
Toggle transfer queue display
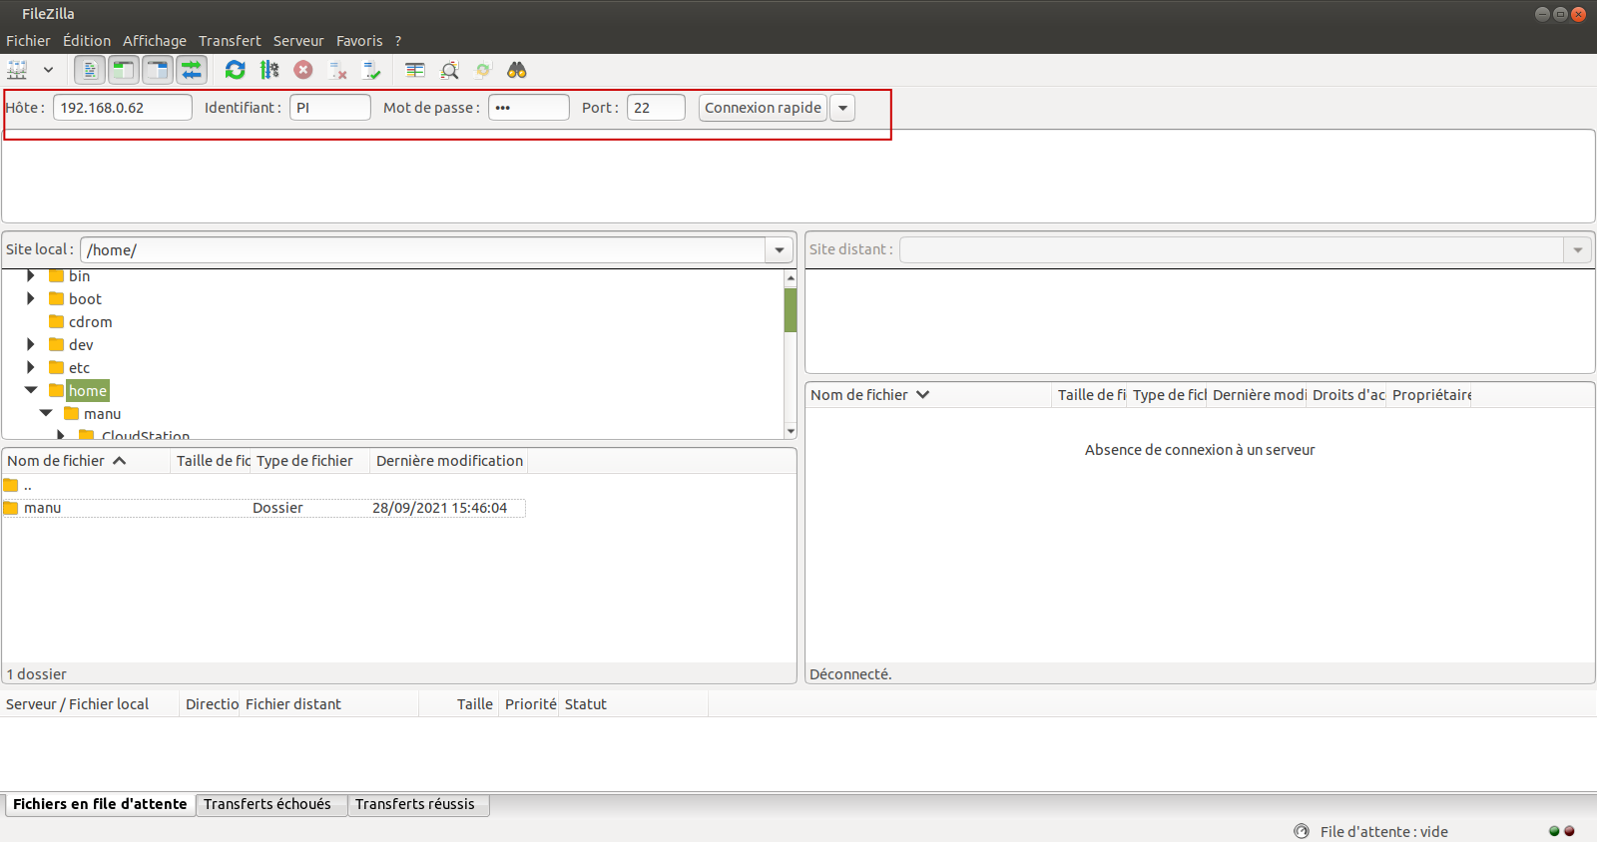(x=192, y=70)
